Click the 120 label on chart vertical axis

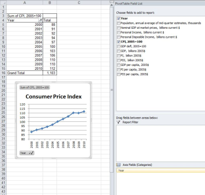point(23,105)
